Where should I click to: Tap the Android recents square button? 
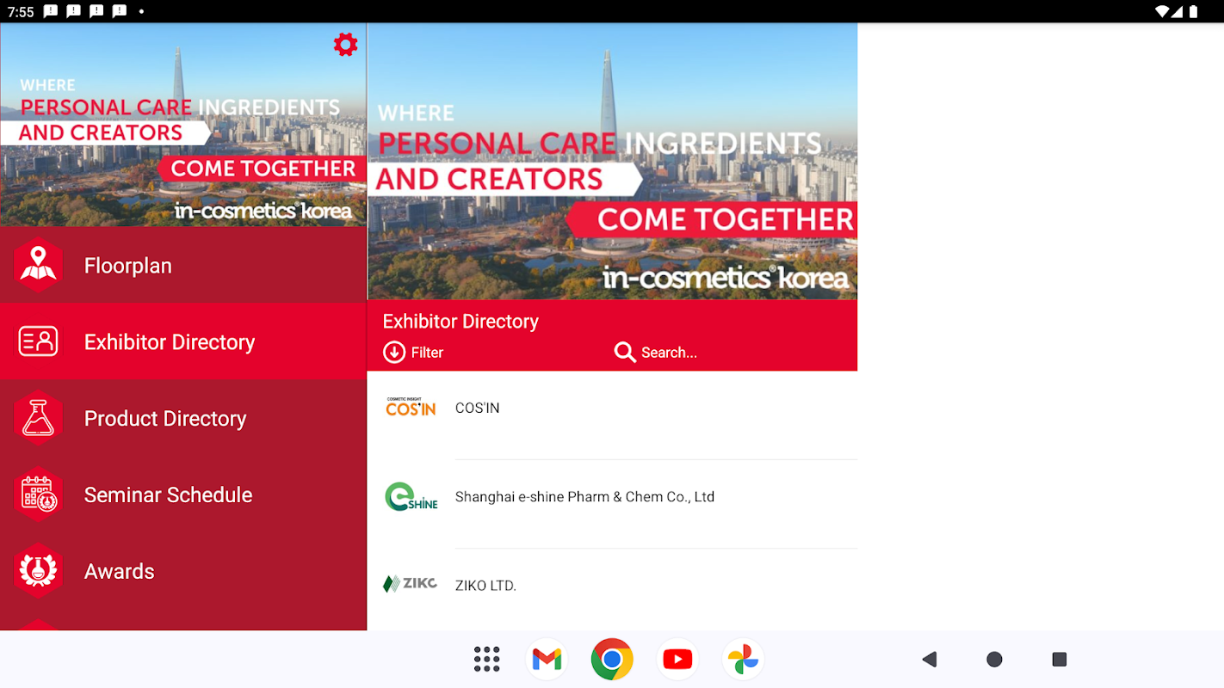point(1060,659)
